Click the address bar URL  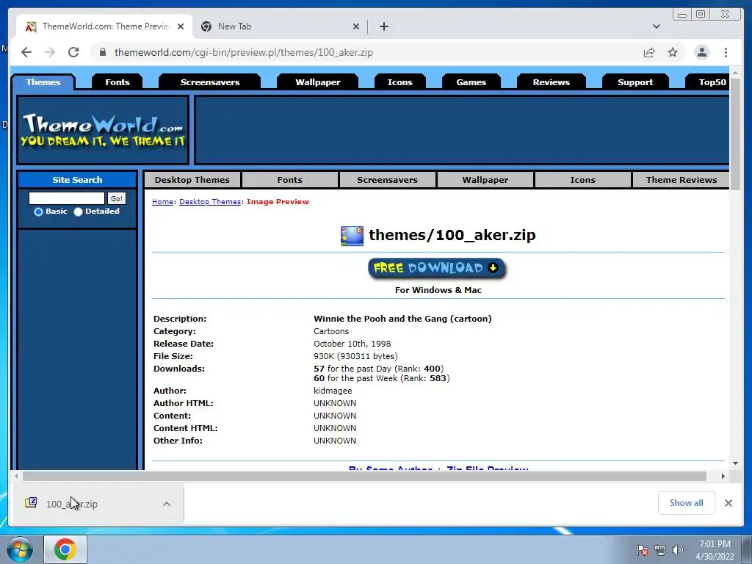[x=244, y=52]
